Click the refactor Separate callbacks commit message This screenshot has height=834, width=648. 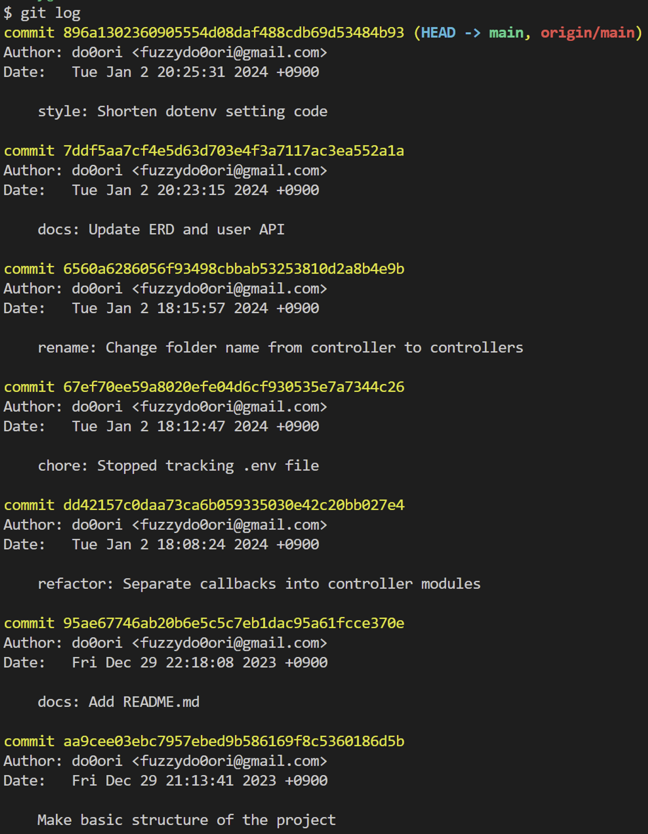pyautogui.click(x=259, y=584)
